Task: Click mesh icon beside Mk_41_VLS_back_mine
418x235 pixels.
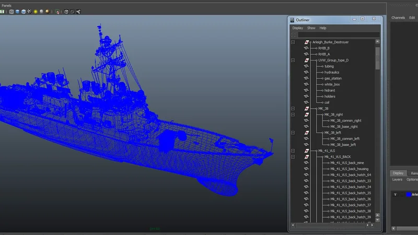Action: (x=306, y=163)
